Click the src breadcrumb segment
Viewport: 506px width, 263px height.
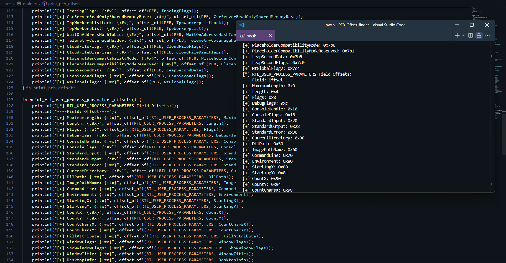[x=8, y=4]
